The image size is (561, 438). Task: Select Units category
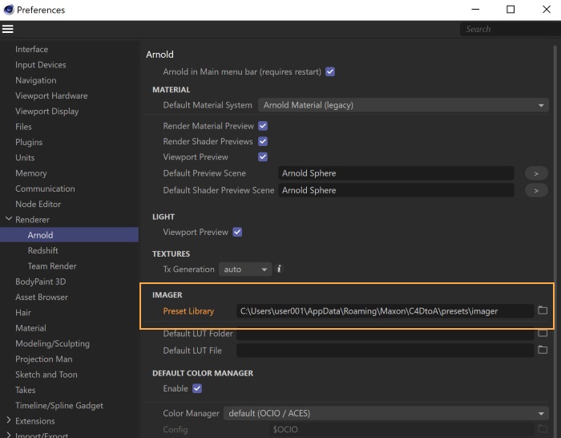pos(25,157)
